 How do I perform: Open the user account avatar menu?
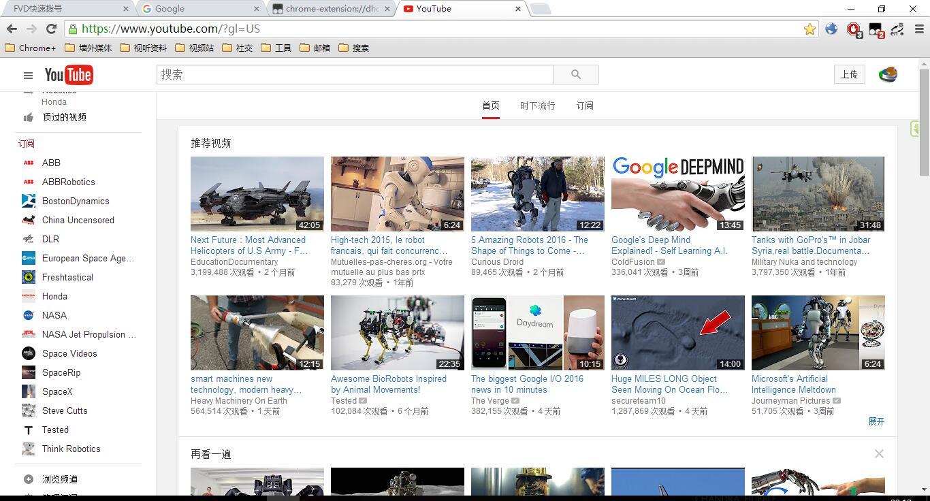(888, 75)
